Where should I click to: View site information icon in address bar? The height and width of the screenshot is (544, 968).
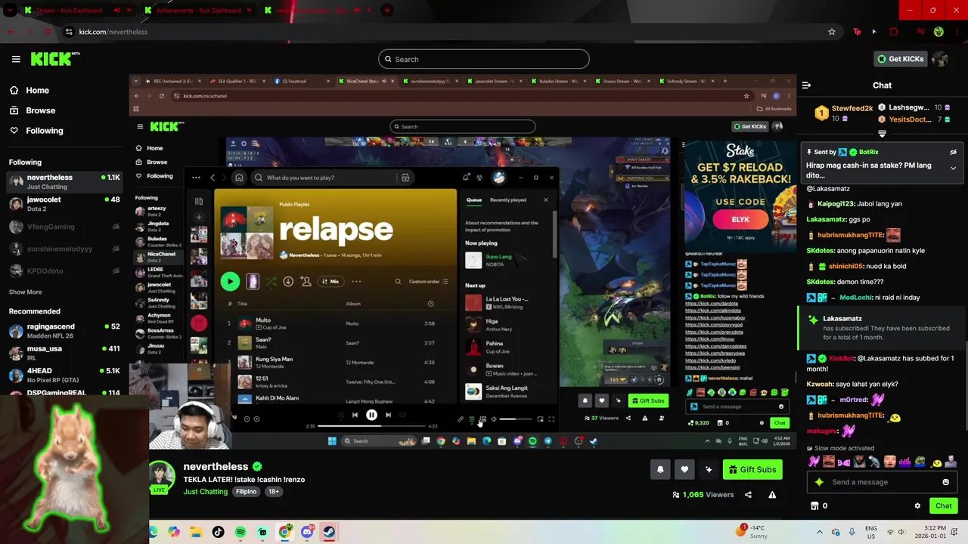[x=69, y=32]
